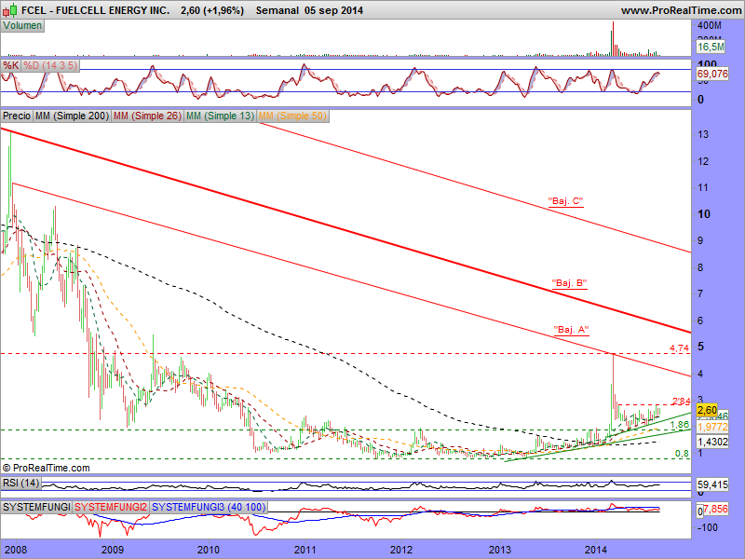Viewport: 745px width, 559px height.
Task: Click the 8 price axis label
Action: (700, 267)
